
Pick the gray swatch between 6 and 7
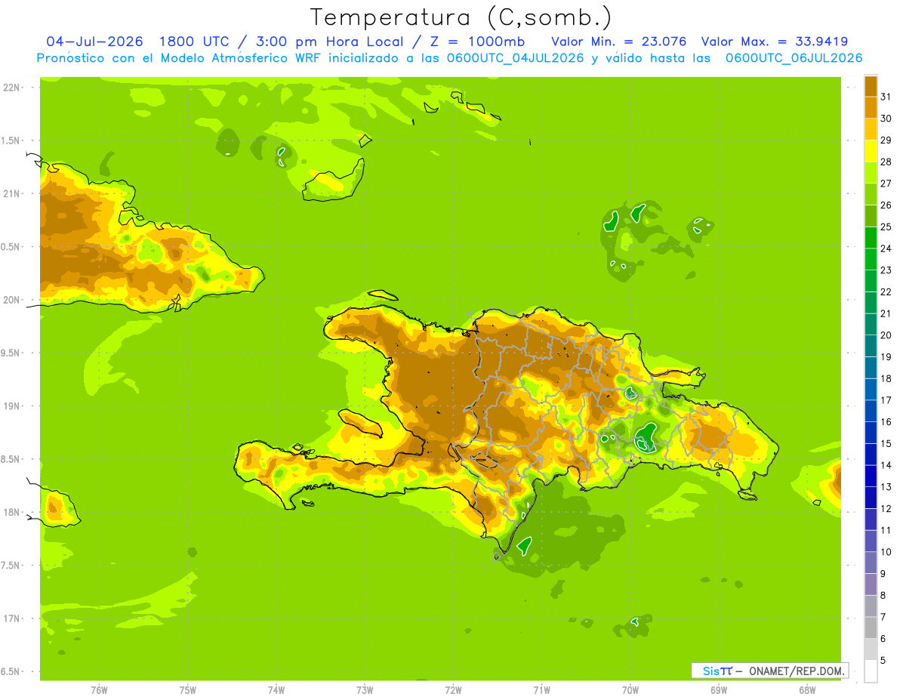[871, 628]
